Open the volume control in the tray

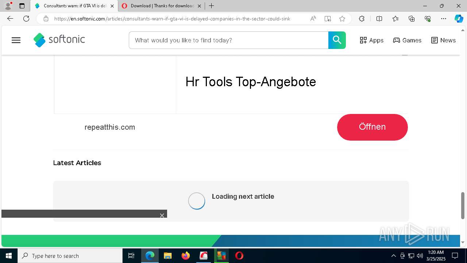(x=420, y=256)
